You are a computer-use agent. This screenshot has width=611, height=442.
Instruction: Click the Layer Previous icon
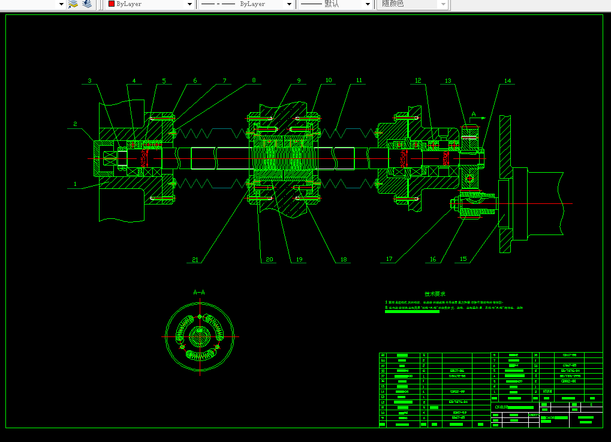[86, 4]
